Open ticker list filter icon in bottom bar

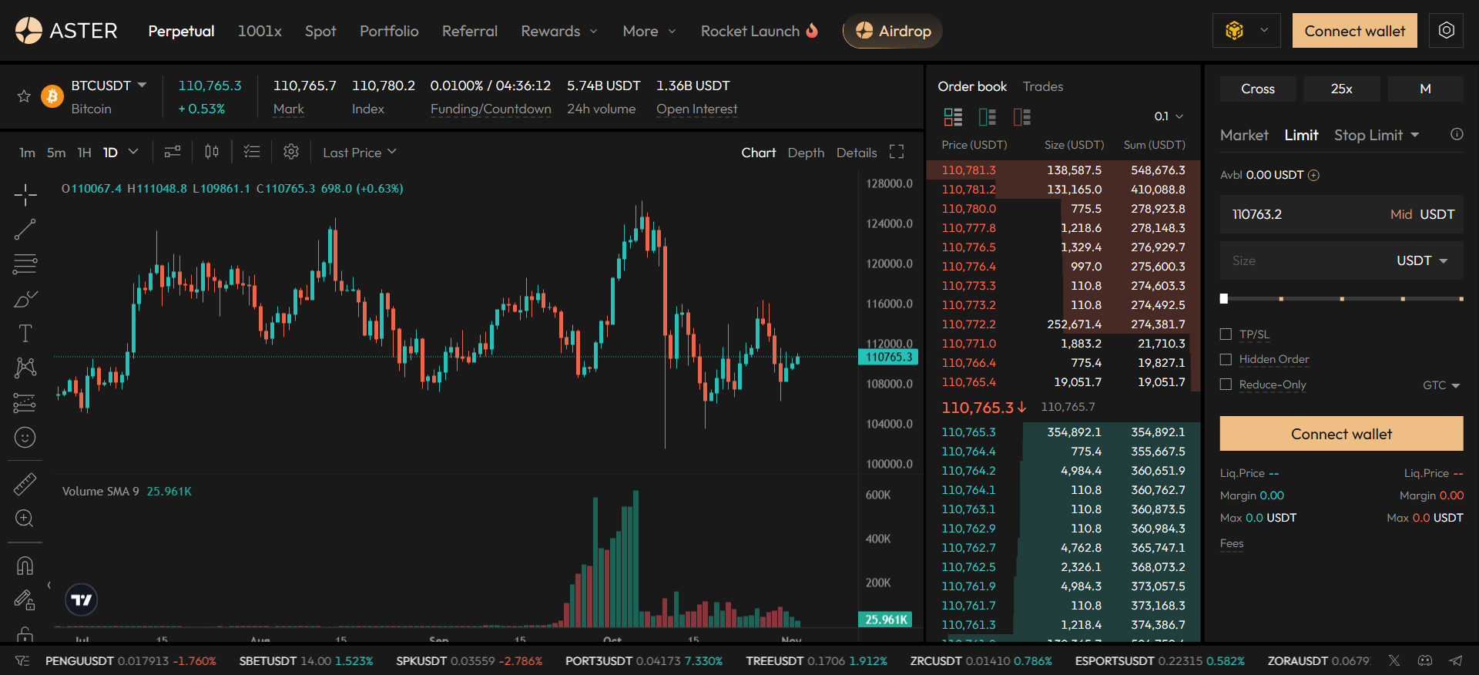tap(22, 660)
